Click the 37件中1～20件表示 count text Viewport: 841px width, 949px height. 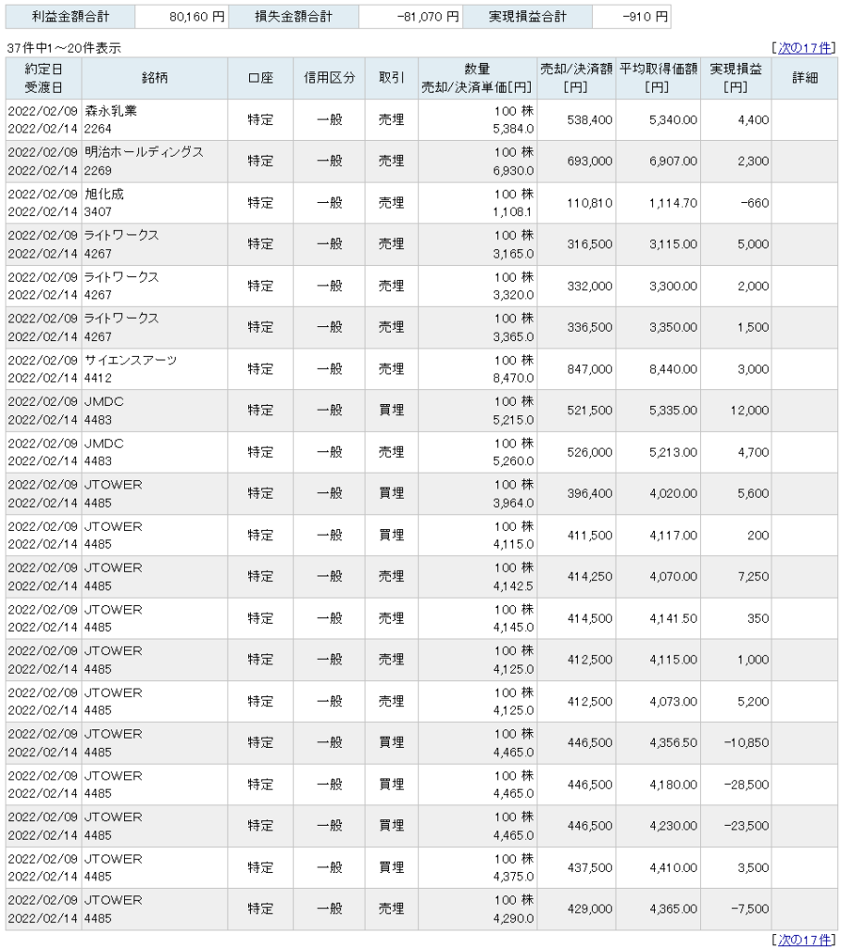click(x=64, y=48)
